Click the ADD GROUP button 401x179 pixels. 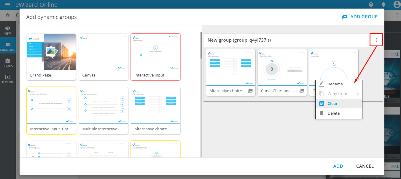point(360,17)
